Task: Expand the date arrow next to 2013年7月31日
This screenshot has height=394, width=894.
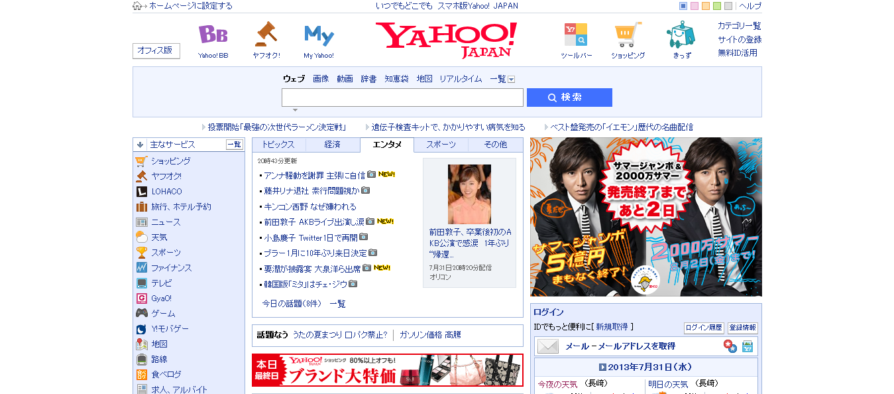Action: pos(602,367)
